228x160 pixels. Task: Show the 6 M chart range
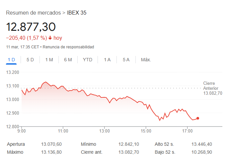[x=68, y=60]
